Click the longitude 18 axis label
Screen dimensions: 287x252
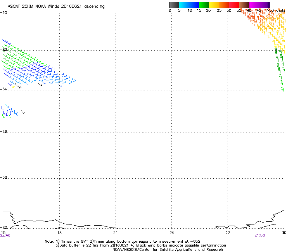click(x=59, y=233)
